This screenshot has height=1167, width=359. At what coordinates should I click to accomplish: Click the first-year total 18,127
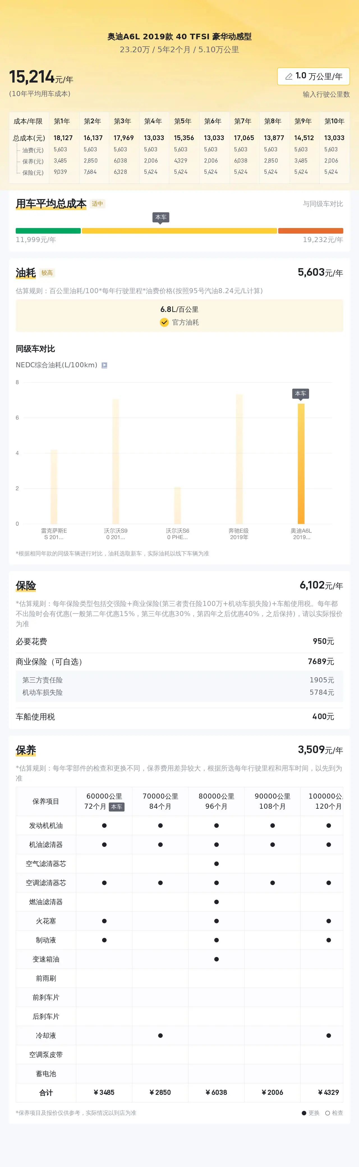click(x=63, y=138)
